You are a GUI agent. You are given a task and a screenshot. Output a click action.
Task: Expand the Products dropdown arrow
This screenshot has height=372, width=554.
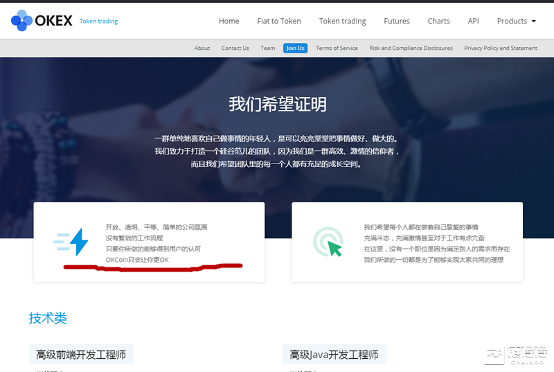534,21
